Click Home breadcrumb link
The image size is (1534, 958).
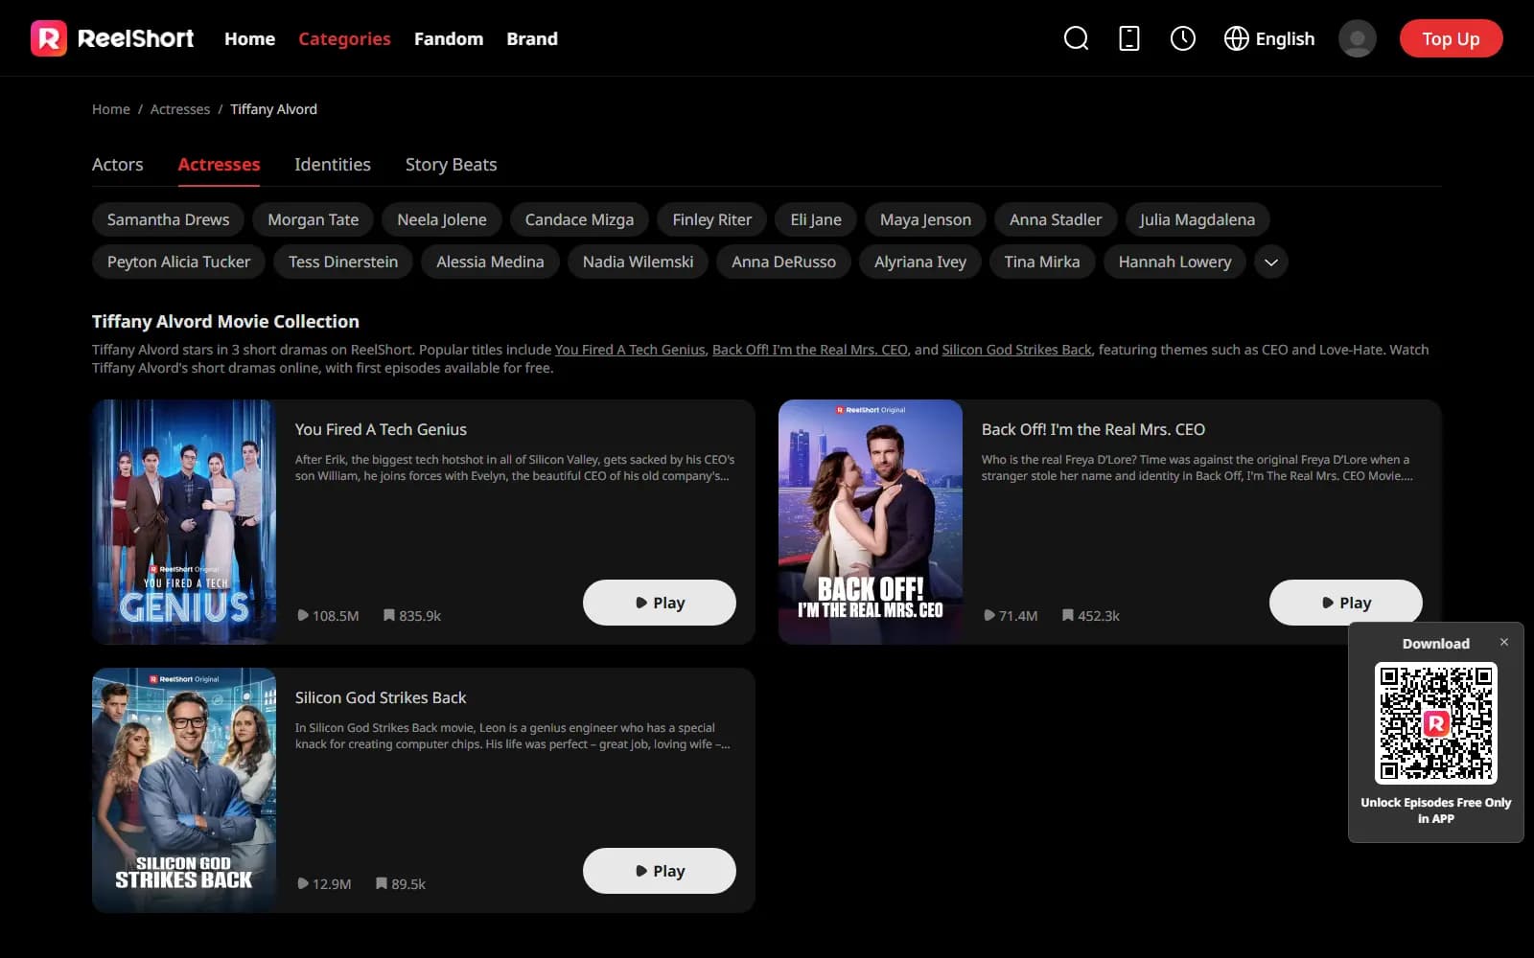click(x=111, y=109)
